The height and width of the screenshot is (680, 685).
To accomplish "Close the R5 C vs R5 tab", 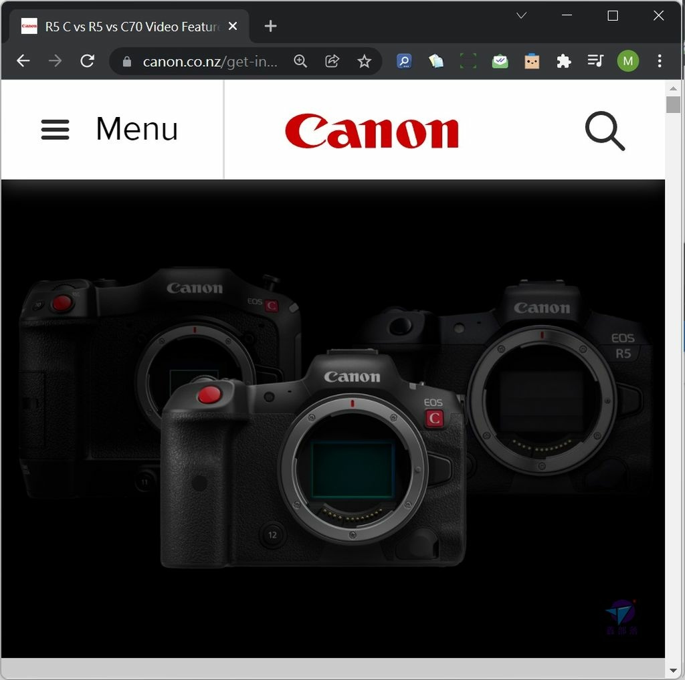I will point(233,26).
